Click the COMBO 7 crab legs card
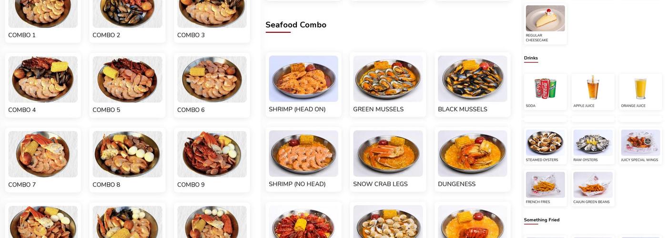Screen dimensions: 667x238 tap(43, 160)
